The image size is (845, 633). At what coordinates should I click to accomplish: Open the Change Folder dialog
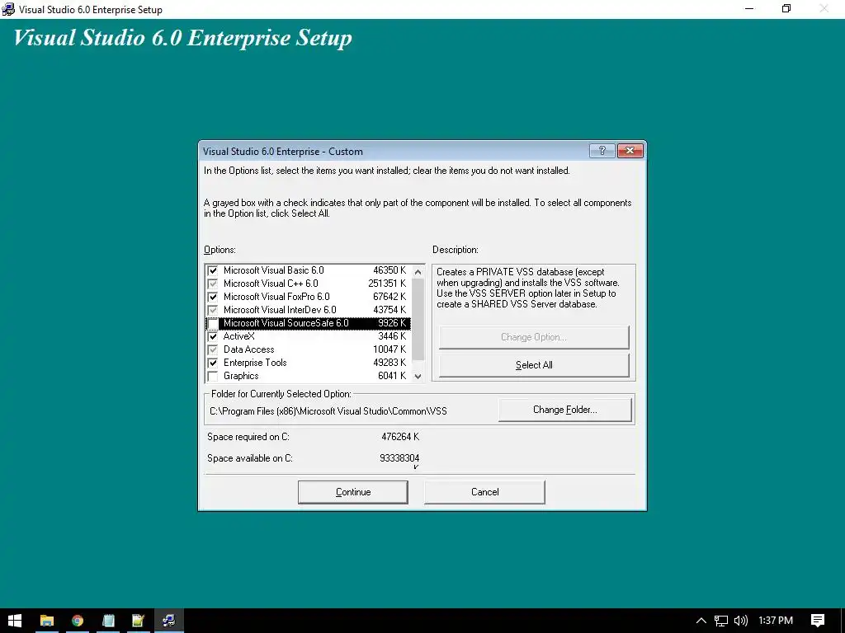[x=564, y=410]
